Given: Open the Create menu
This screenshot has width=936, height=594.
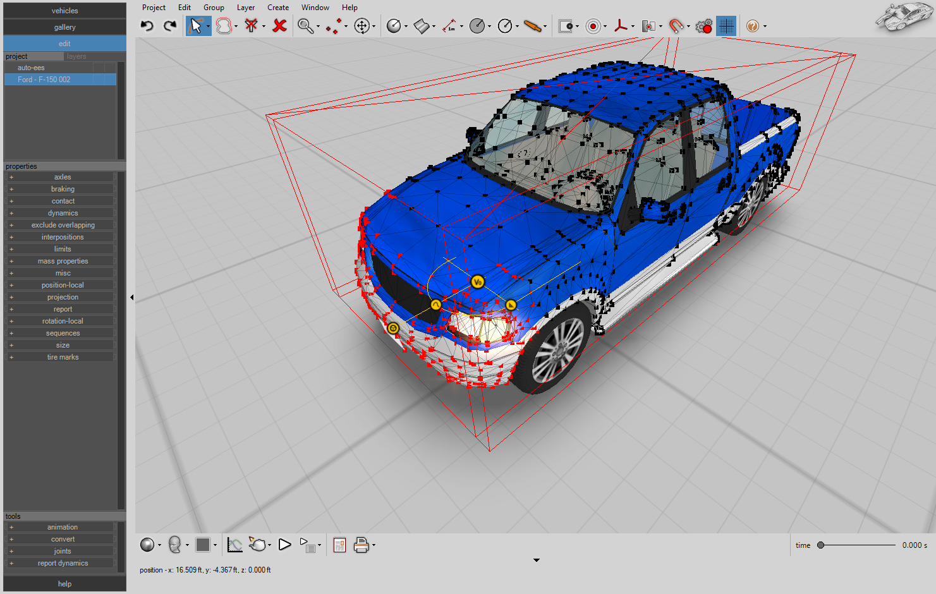Looking at the screenshot, I should click(278, 8).
